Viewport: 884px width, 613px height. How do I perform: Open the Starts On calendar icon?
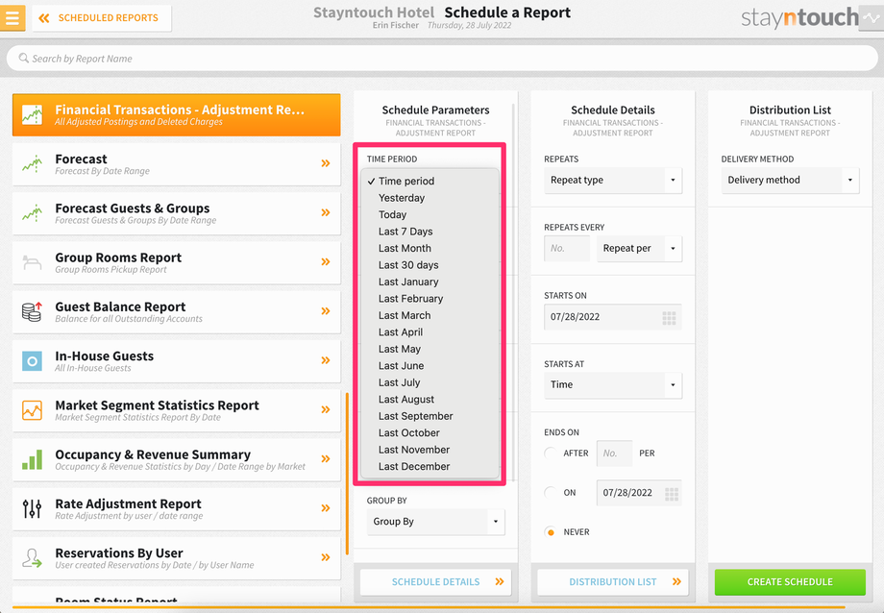click(669, 318)
